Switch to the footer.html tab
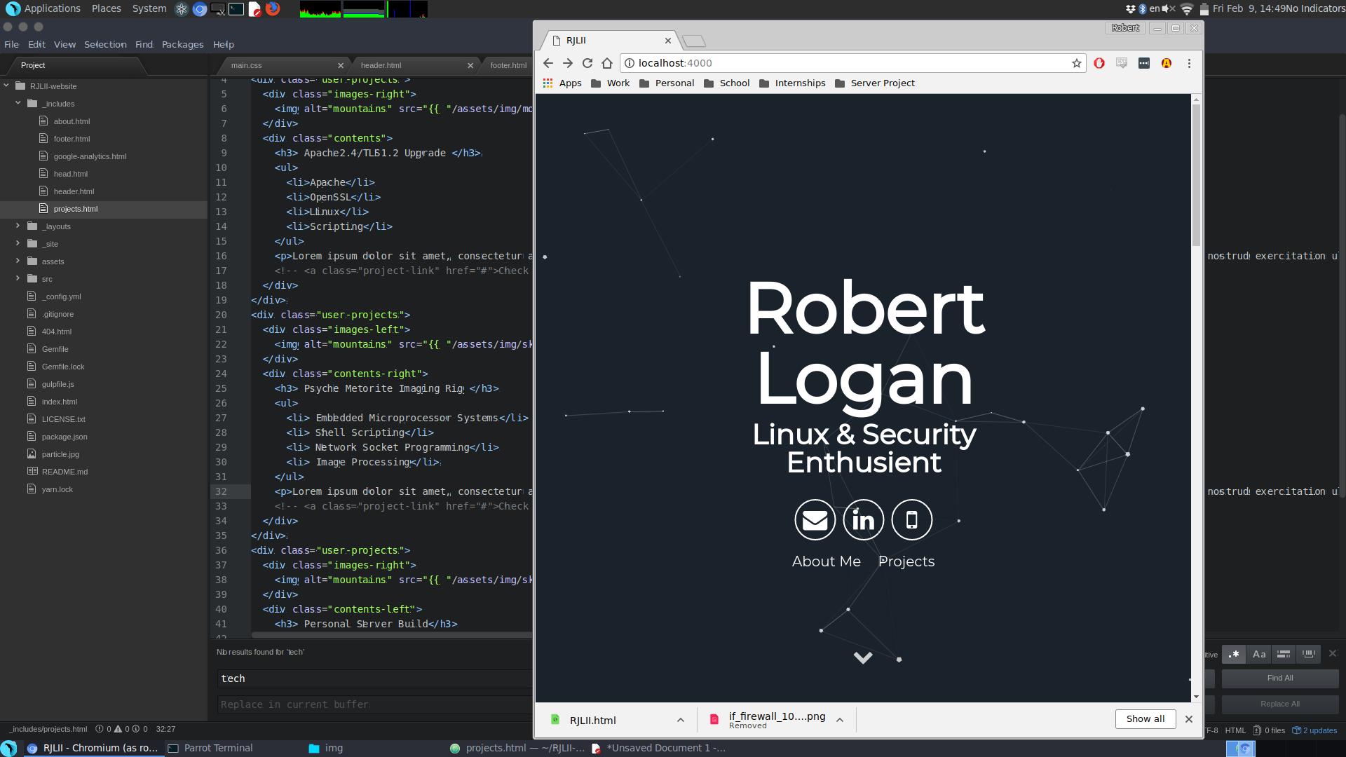The height and width of the screenshot is (757, 1346). click(x=508, y=65)
